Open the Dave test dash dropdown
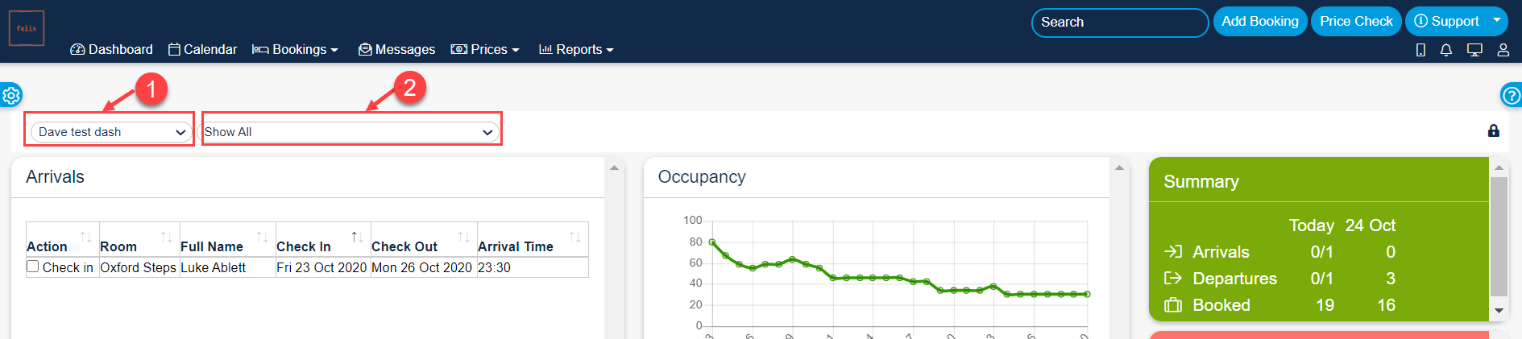 click(x=111, y=132)
